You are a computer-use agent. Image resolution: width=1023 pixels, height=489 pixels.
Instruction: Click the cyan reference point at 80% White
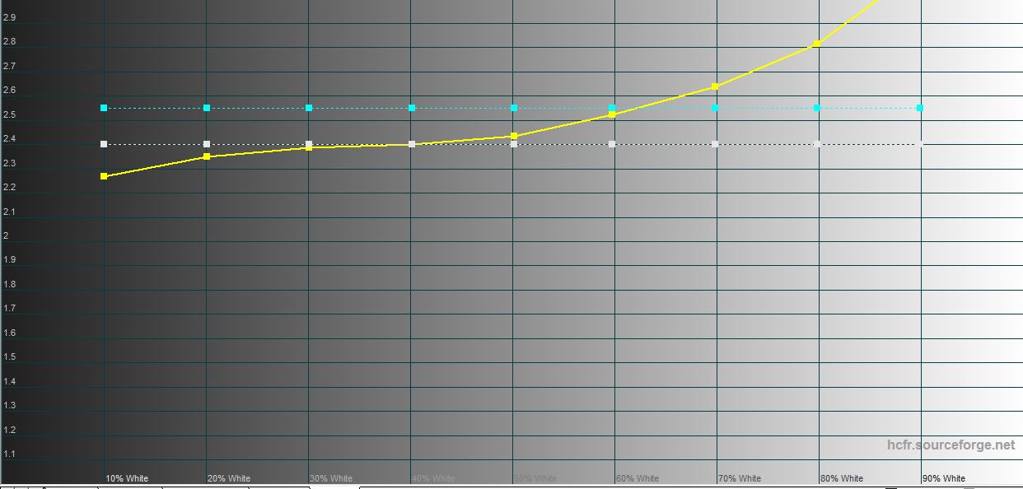point(817,108)
